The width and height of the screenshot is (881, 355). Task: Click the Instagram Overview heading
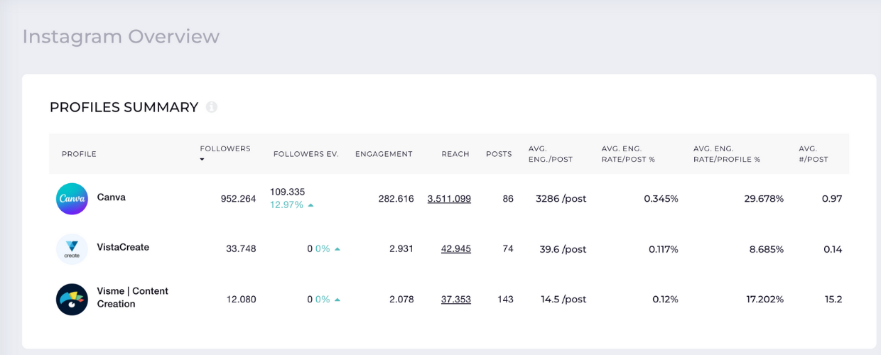(121, 36)
